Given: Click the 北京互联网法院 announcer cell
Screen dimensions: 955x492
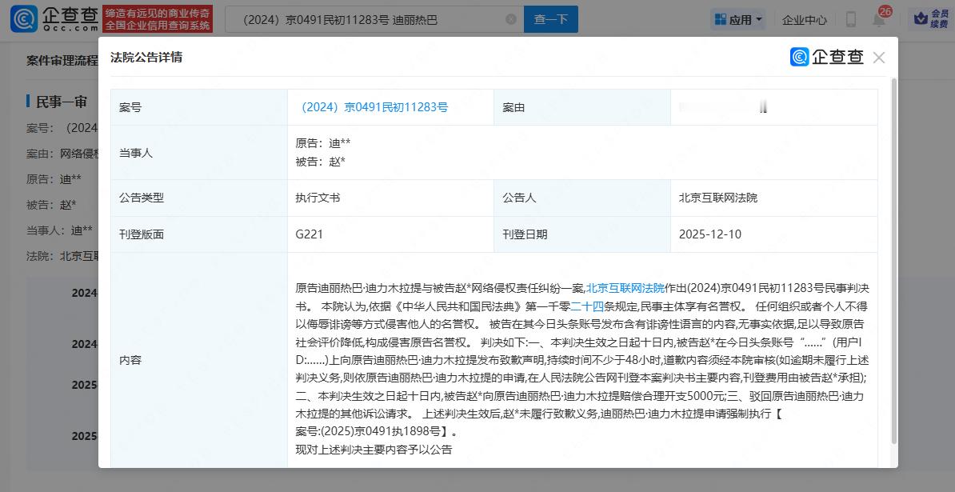Looking at the screenshot, I should (x=717, y=198).
